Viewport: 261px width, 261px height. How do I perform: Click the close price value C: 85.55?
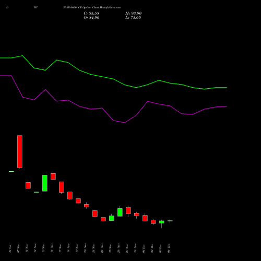click(x=91, y=14)
